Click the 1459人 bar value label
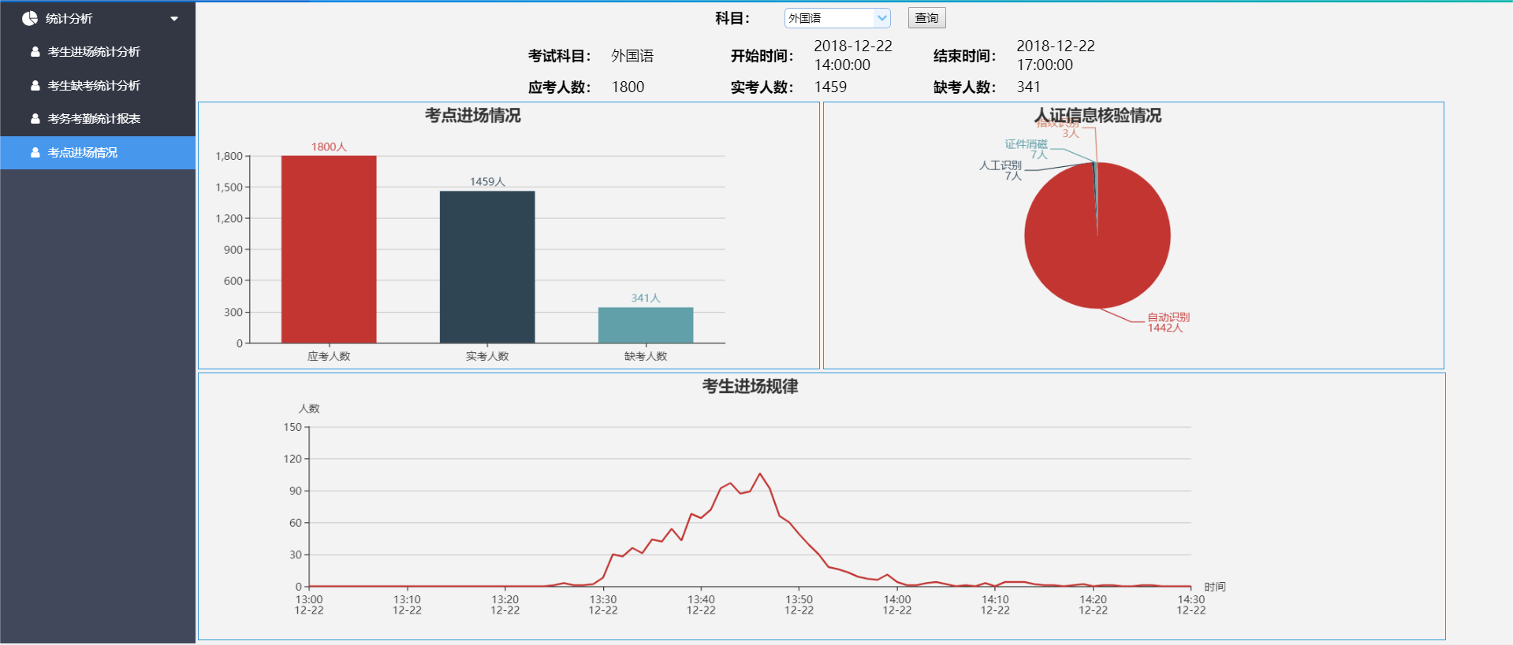This screenshot has width=1513, height=645. 487,182
